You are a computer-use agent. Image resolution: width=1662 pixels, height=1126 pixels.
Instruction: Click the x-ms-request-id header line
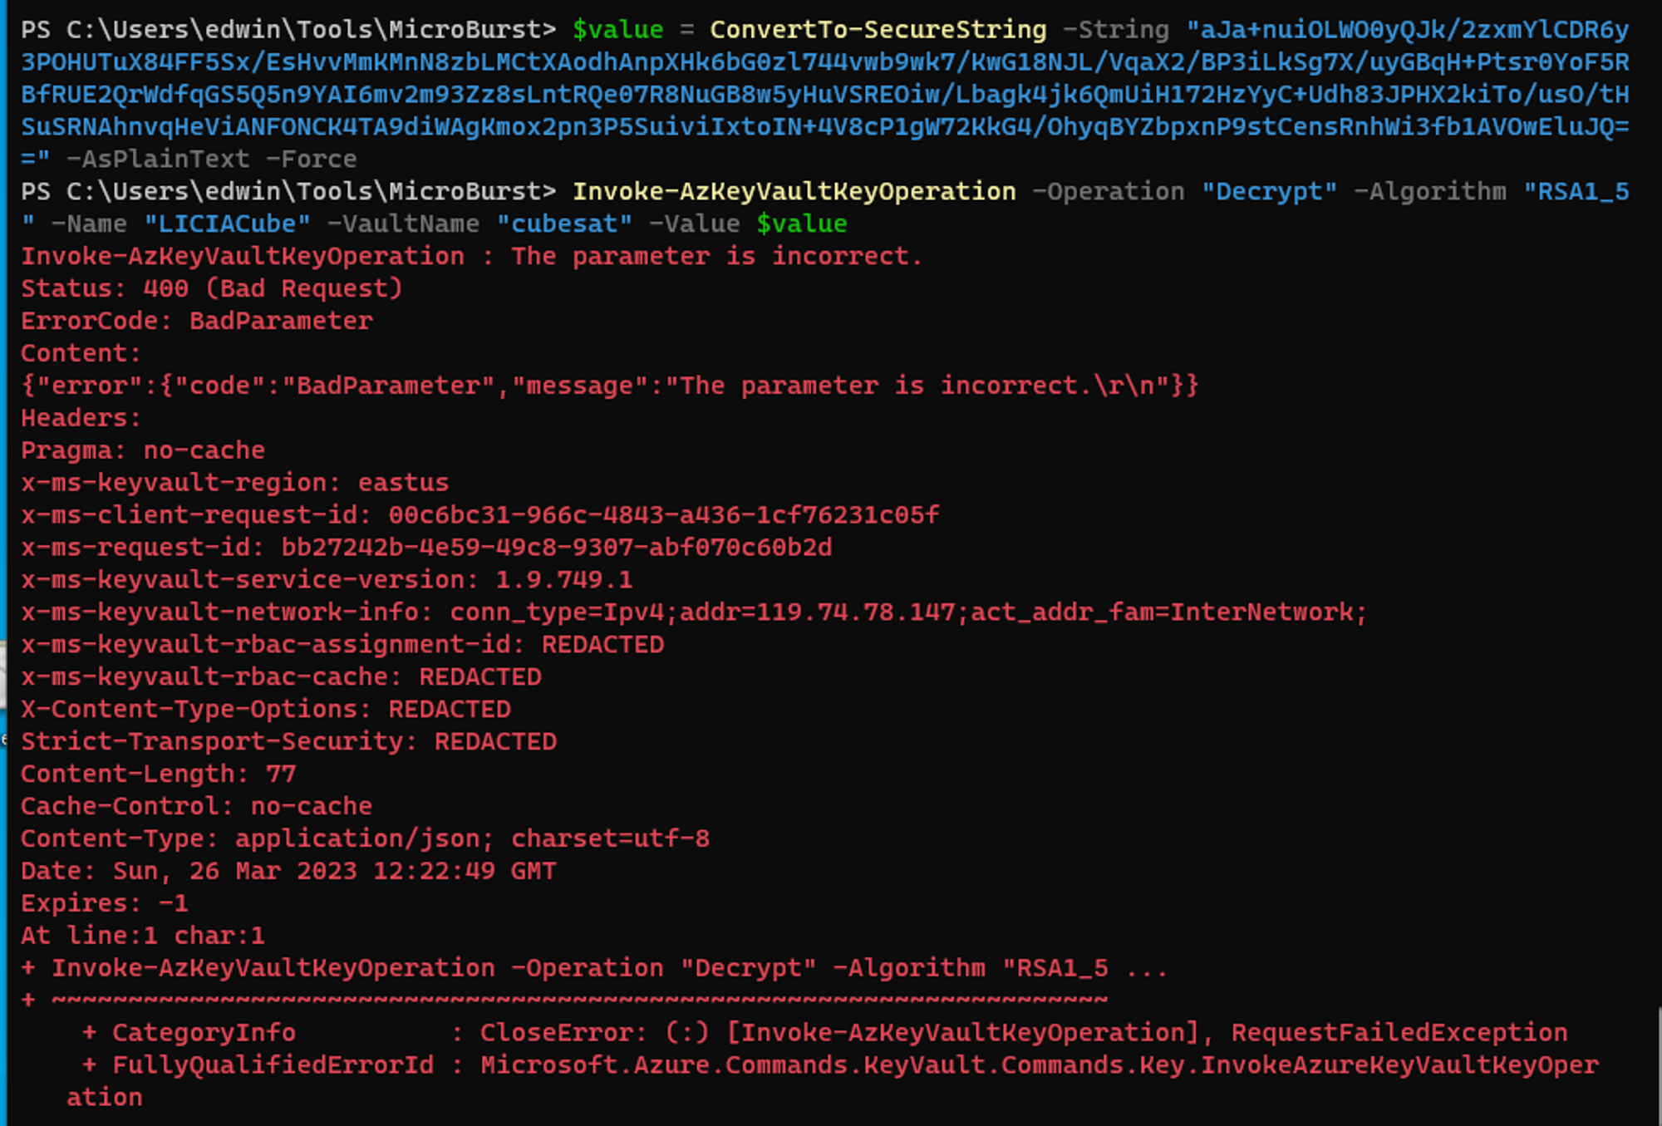425,548
